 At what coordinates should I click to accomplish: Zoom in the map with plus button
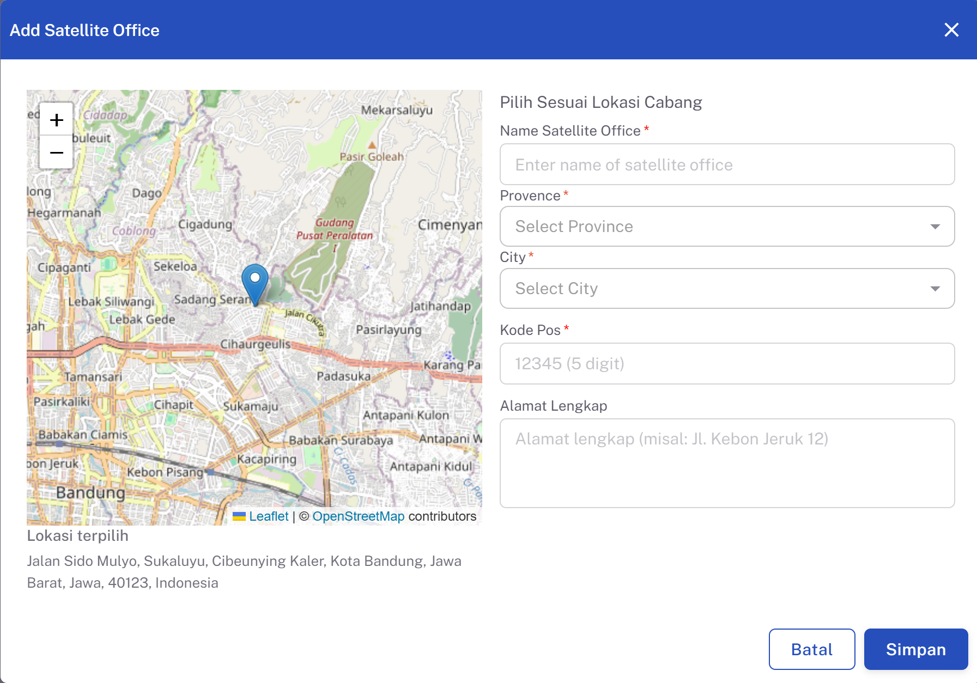tap(57, 120)
